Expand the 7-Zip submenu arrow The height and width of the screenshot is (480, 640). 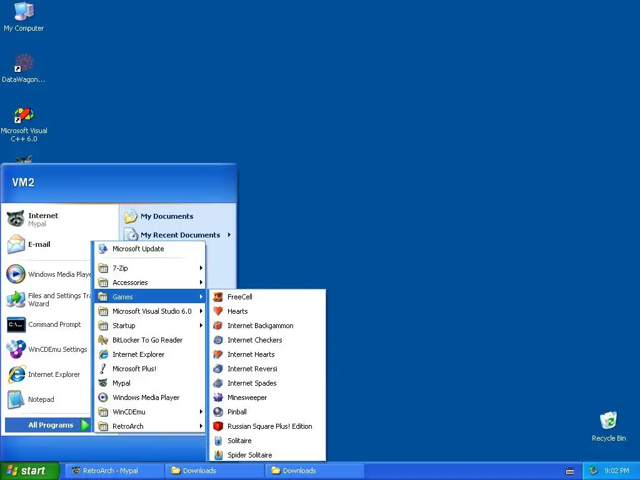pos(201,267)
